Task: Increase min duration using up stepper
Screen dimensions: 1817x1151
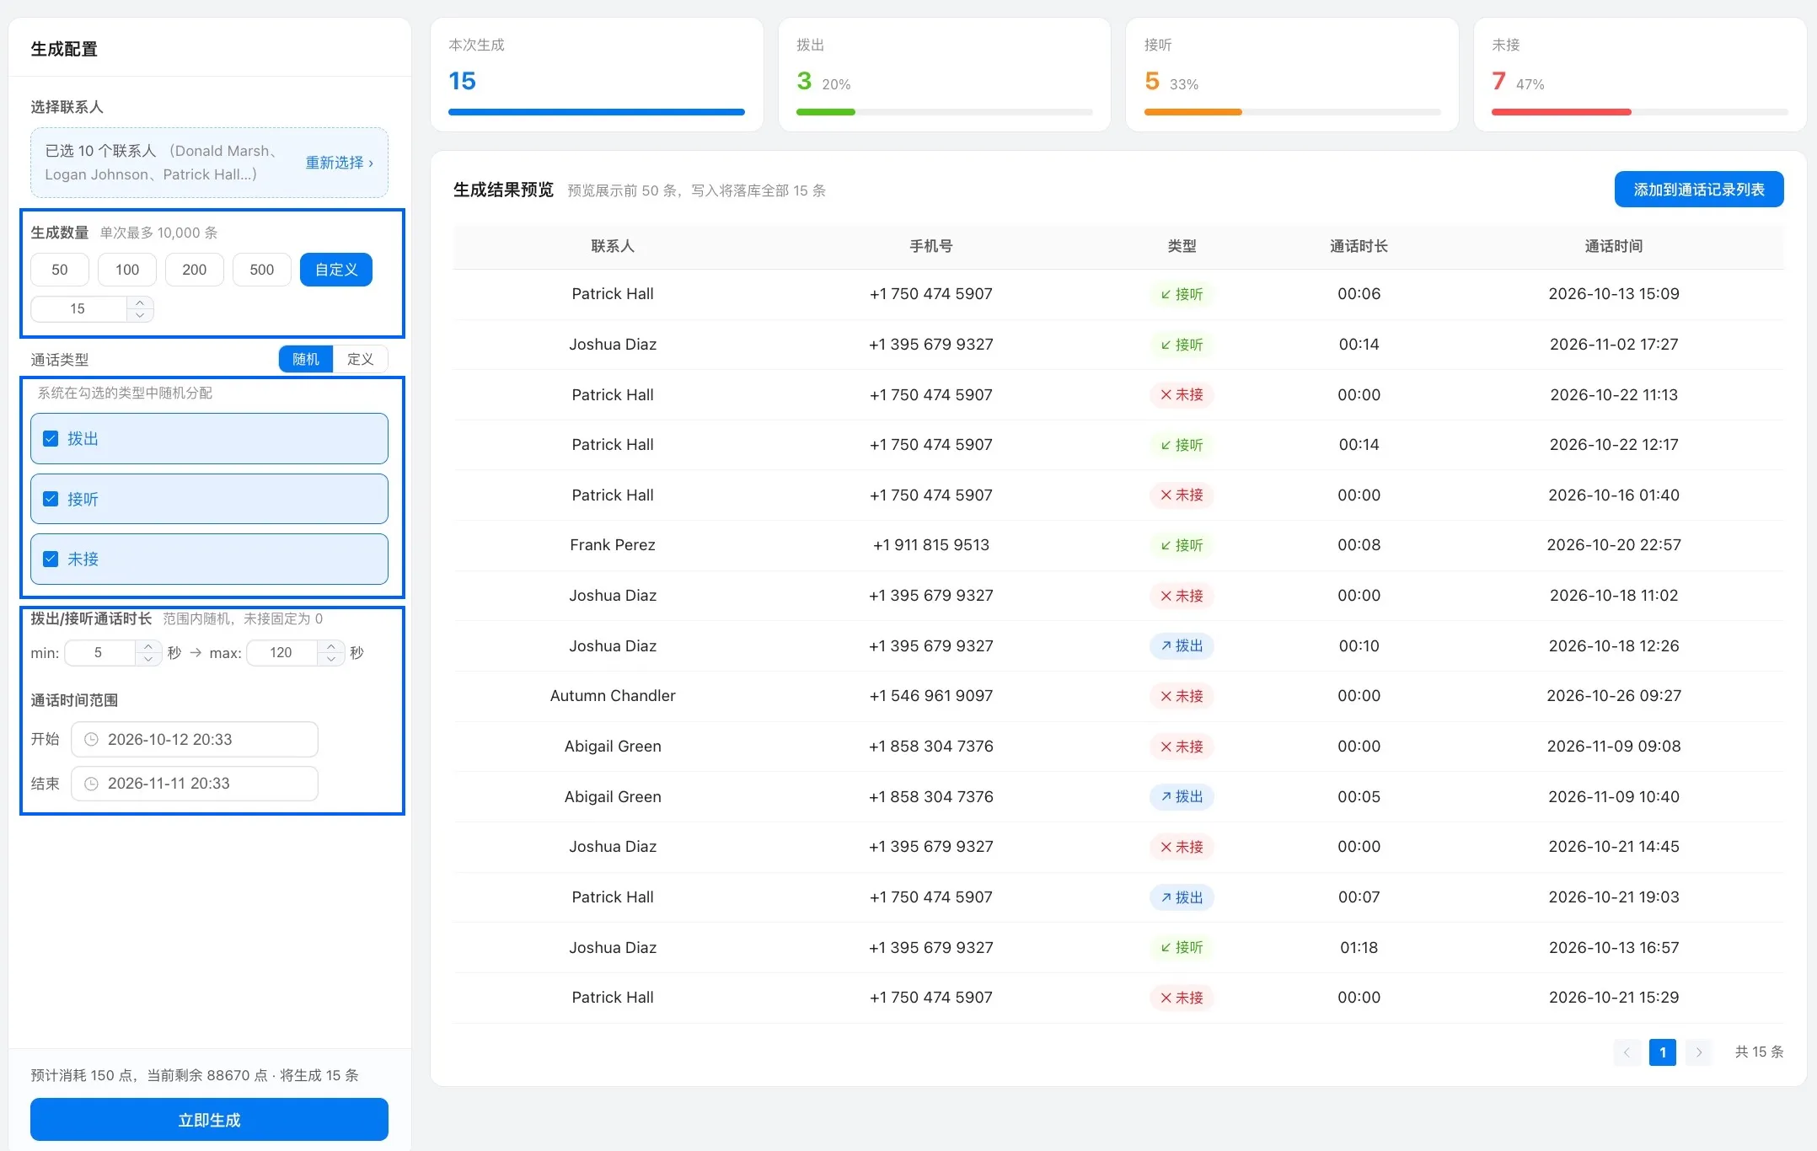Action: pos(148,646)
